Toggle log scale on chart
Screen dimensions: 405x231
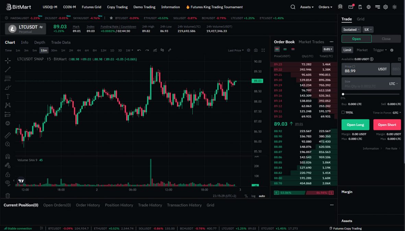[x=253, y=196]
